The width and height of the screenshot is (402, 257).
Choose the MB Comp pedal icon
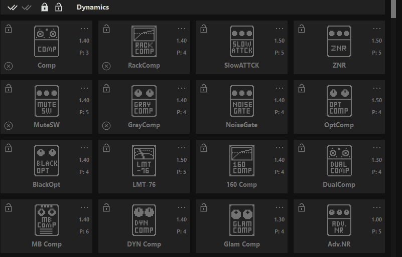tap(47, 220)
